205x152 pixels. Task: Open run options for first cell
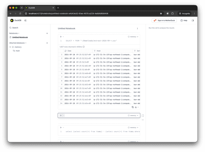(x=63, y=37)
